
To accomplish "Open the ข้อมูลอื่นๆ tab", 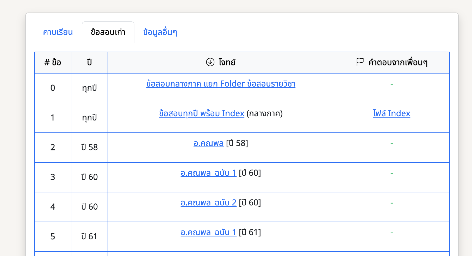I will point(160,32).
